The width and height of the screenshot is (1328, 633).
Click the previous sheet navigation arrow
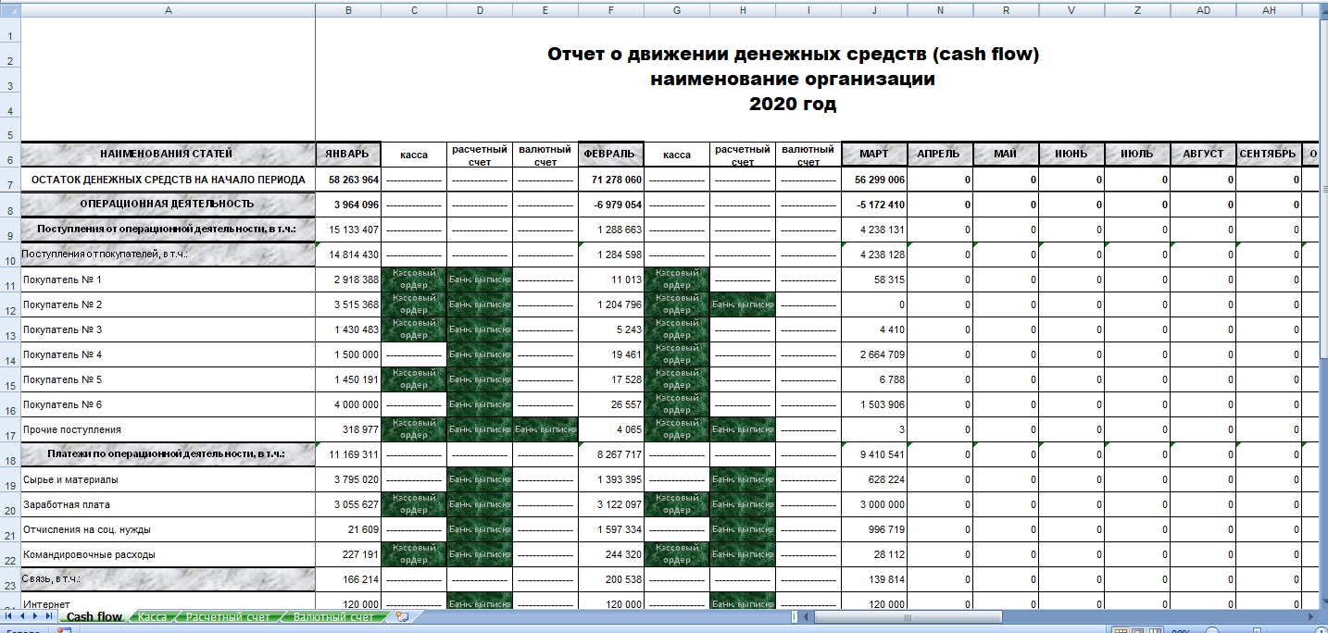coord(22,616)
